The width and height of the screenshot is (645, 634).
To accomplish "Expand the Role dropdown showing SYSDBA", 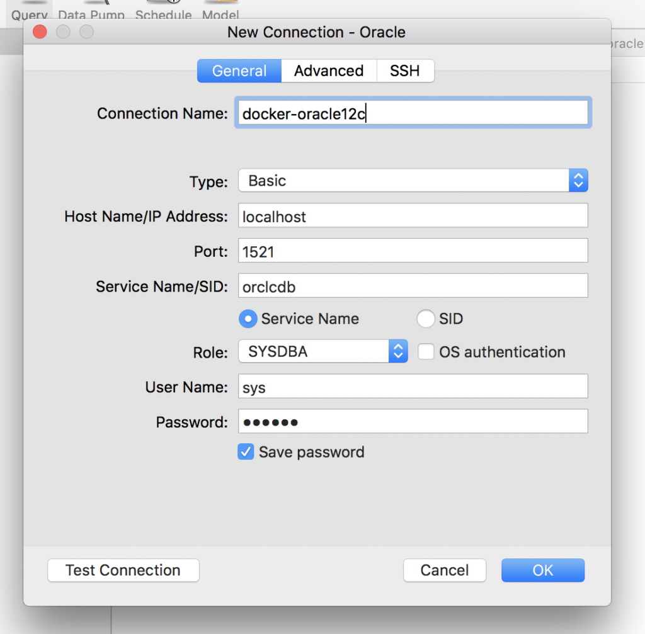I will click(323, 352).
